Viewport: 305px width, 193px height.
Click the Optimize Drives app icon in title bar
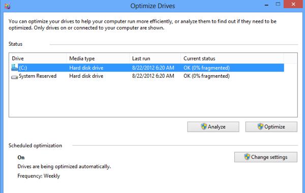click(x=8, y=6)
